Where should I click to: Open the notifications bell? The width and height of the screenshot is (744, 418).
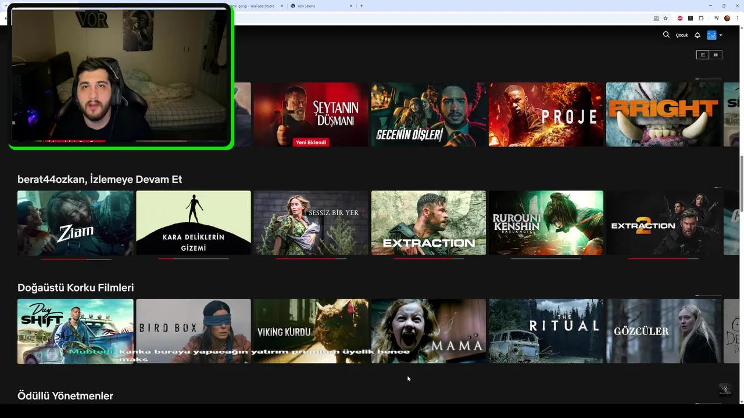click(697, 35)
